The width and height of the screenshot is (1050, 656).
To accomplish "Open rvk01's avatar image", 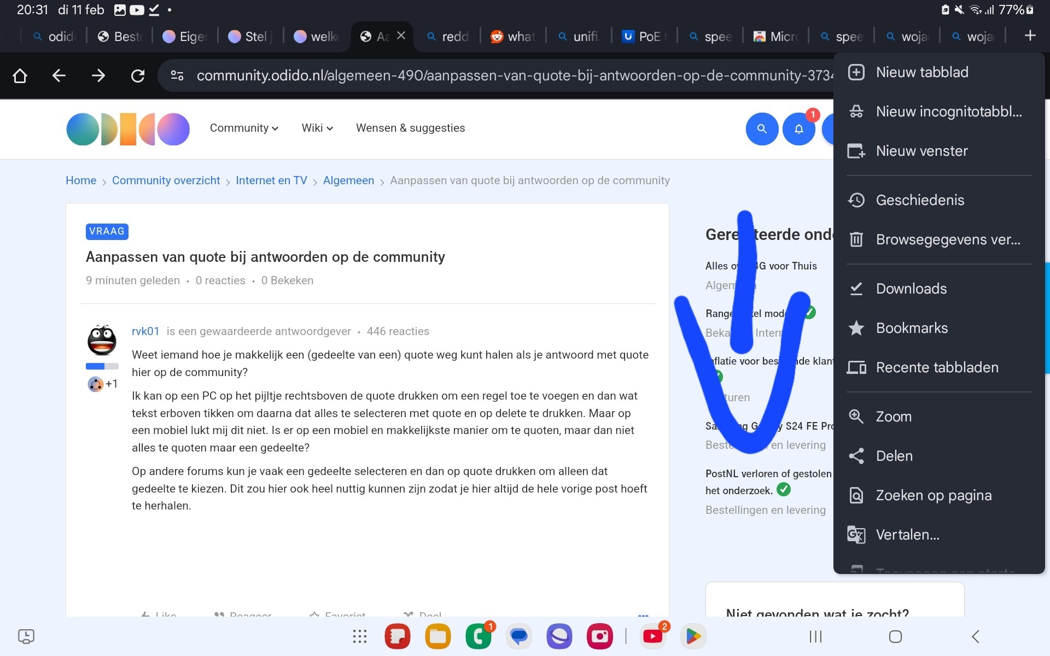I will tap(102, 340).
